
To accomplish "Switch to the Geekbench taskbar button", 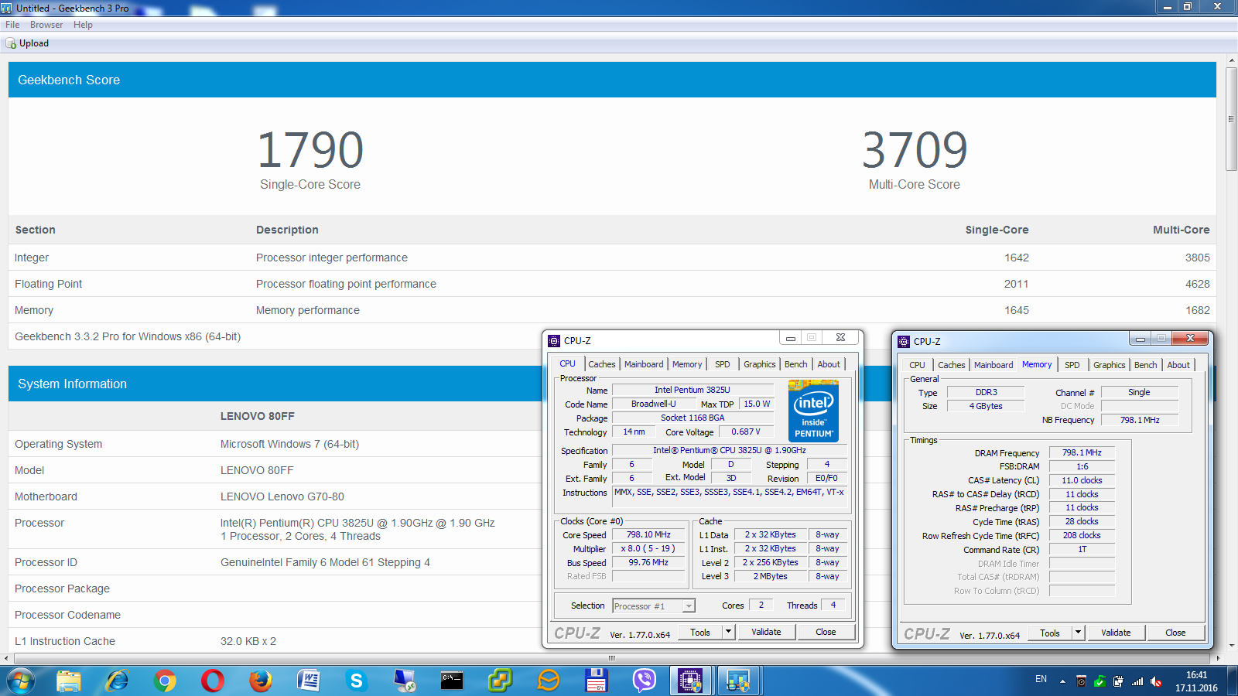I will tap(739, 681).
